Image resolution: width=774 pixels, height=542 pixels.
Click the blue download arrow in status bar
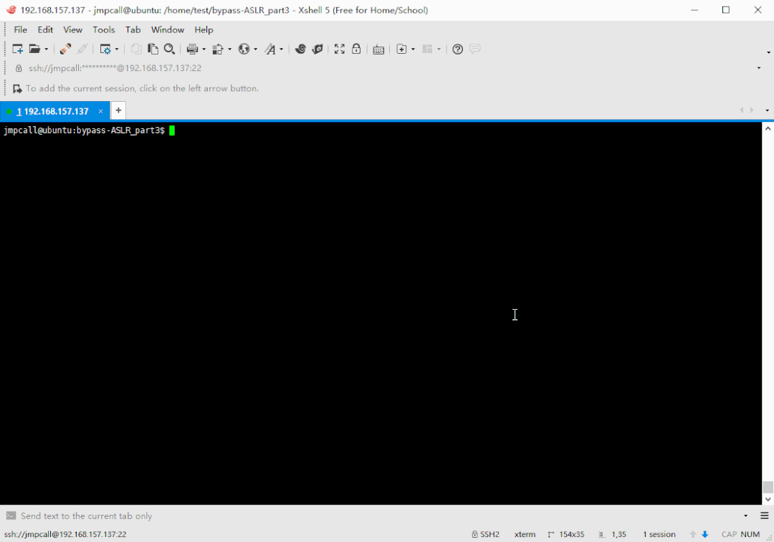click(705, 534)
